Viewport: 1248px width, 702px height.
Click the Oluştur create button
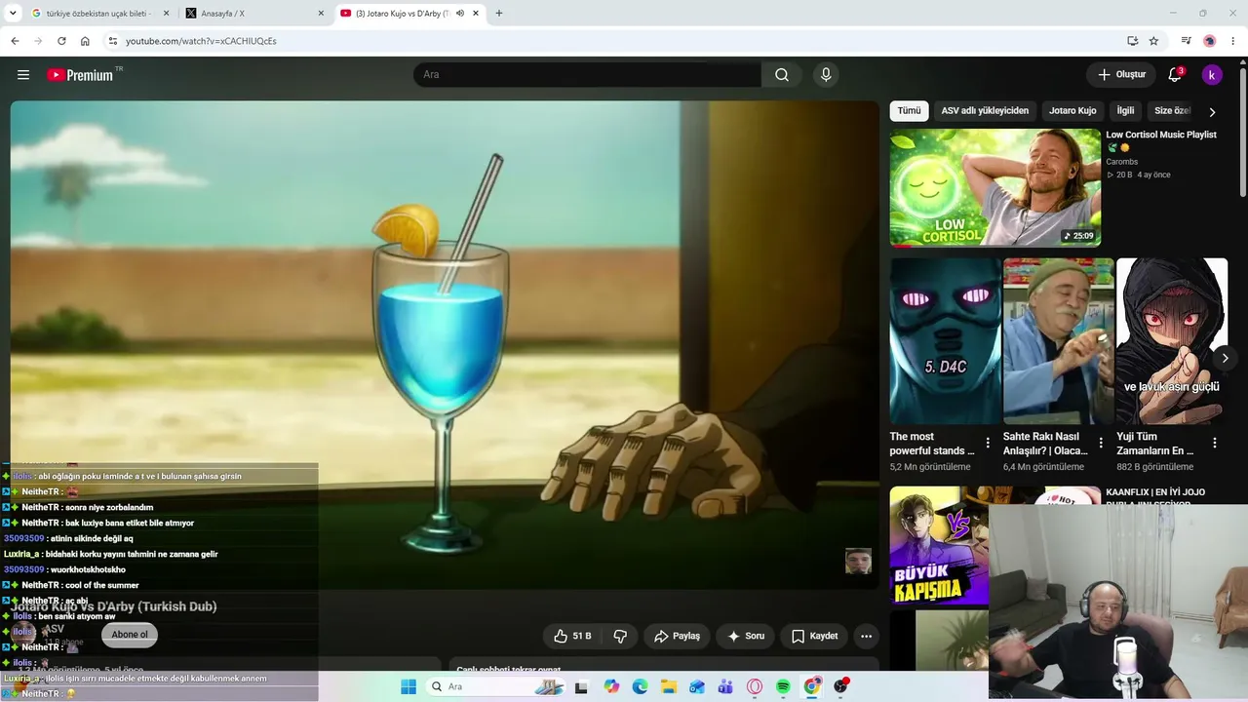coord(1121,75)
